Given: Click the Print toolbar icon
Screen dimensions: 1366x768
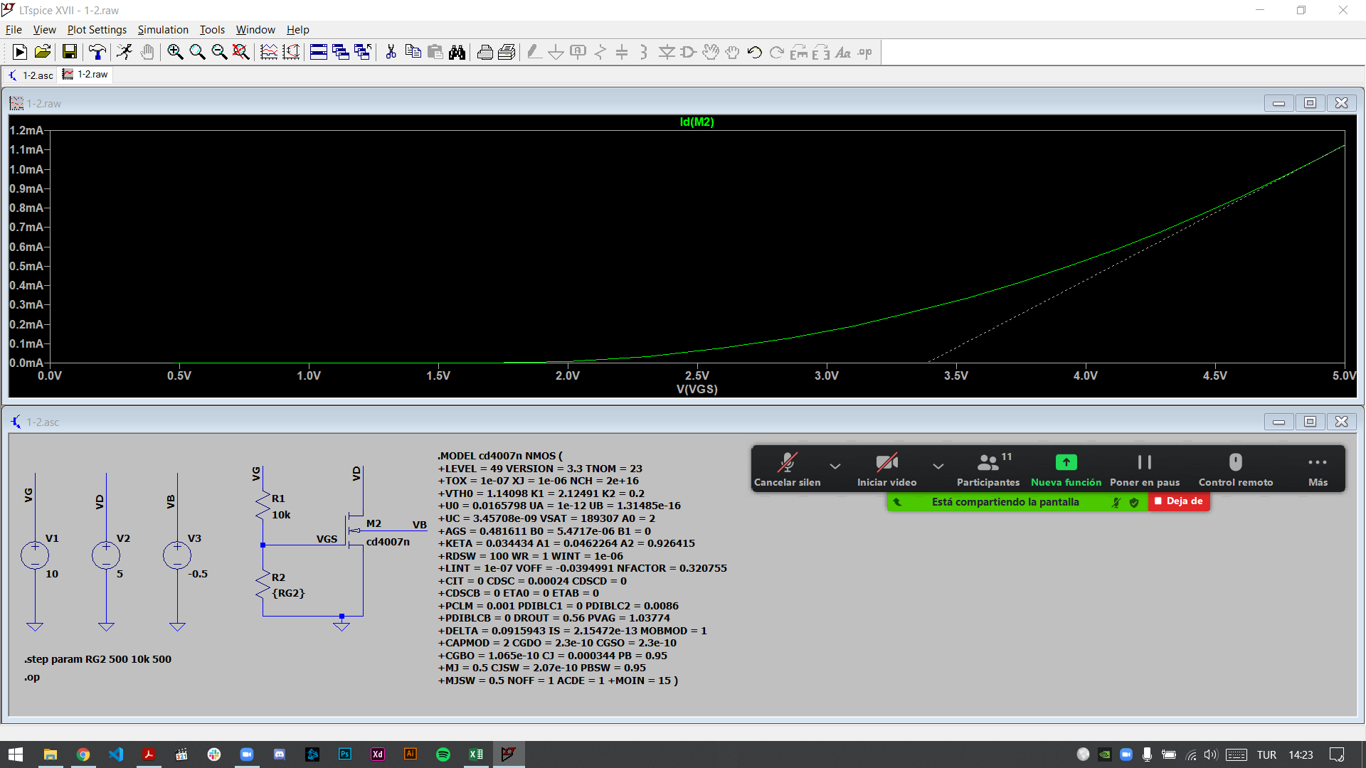Looking at the screenshot, I should pos(485,52).
